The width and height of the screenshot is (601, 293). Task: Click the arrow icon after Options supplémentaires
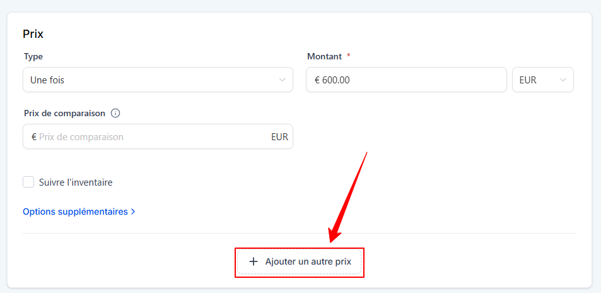133,212
